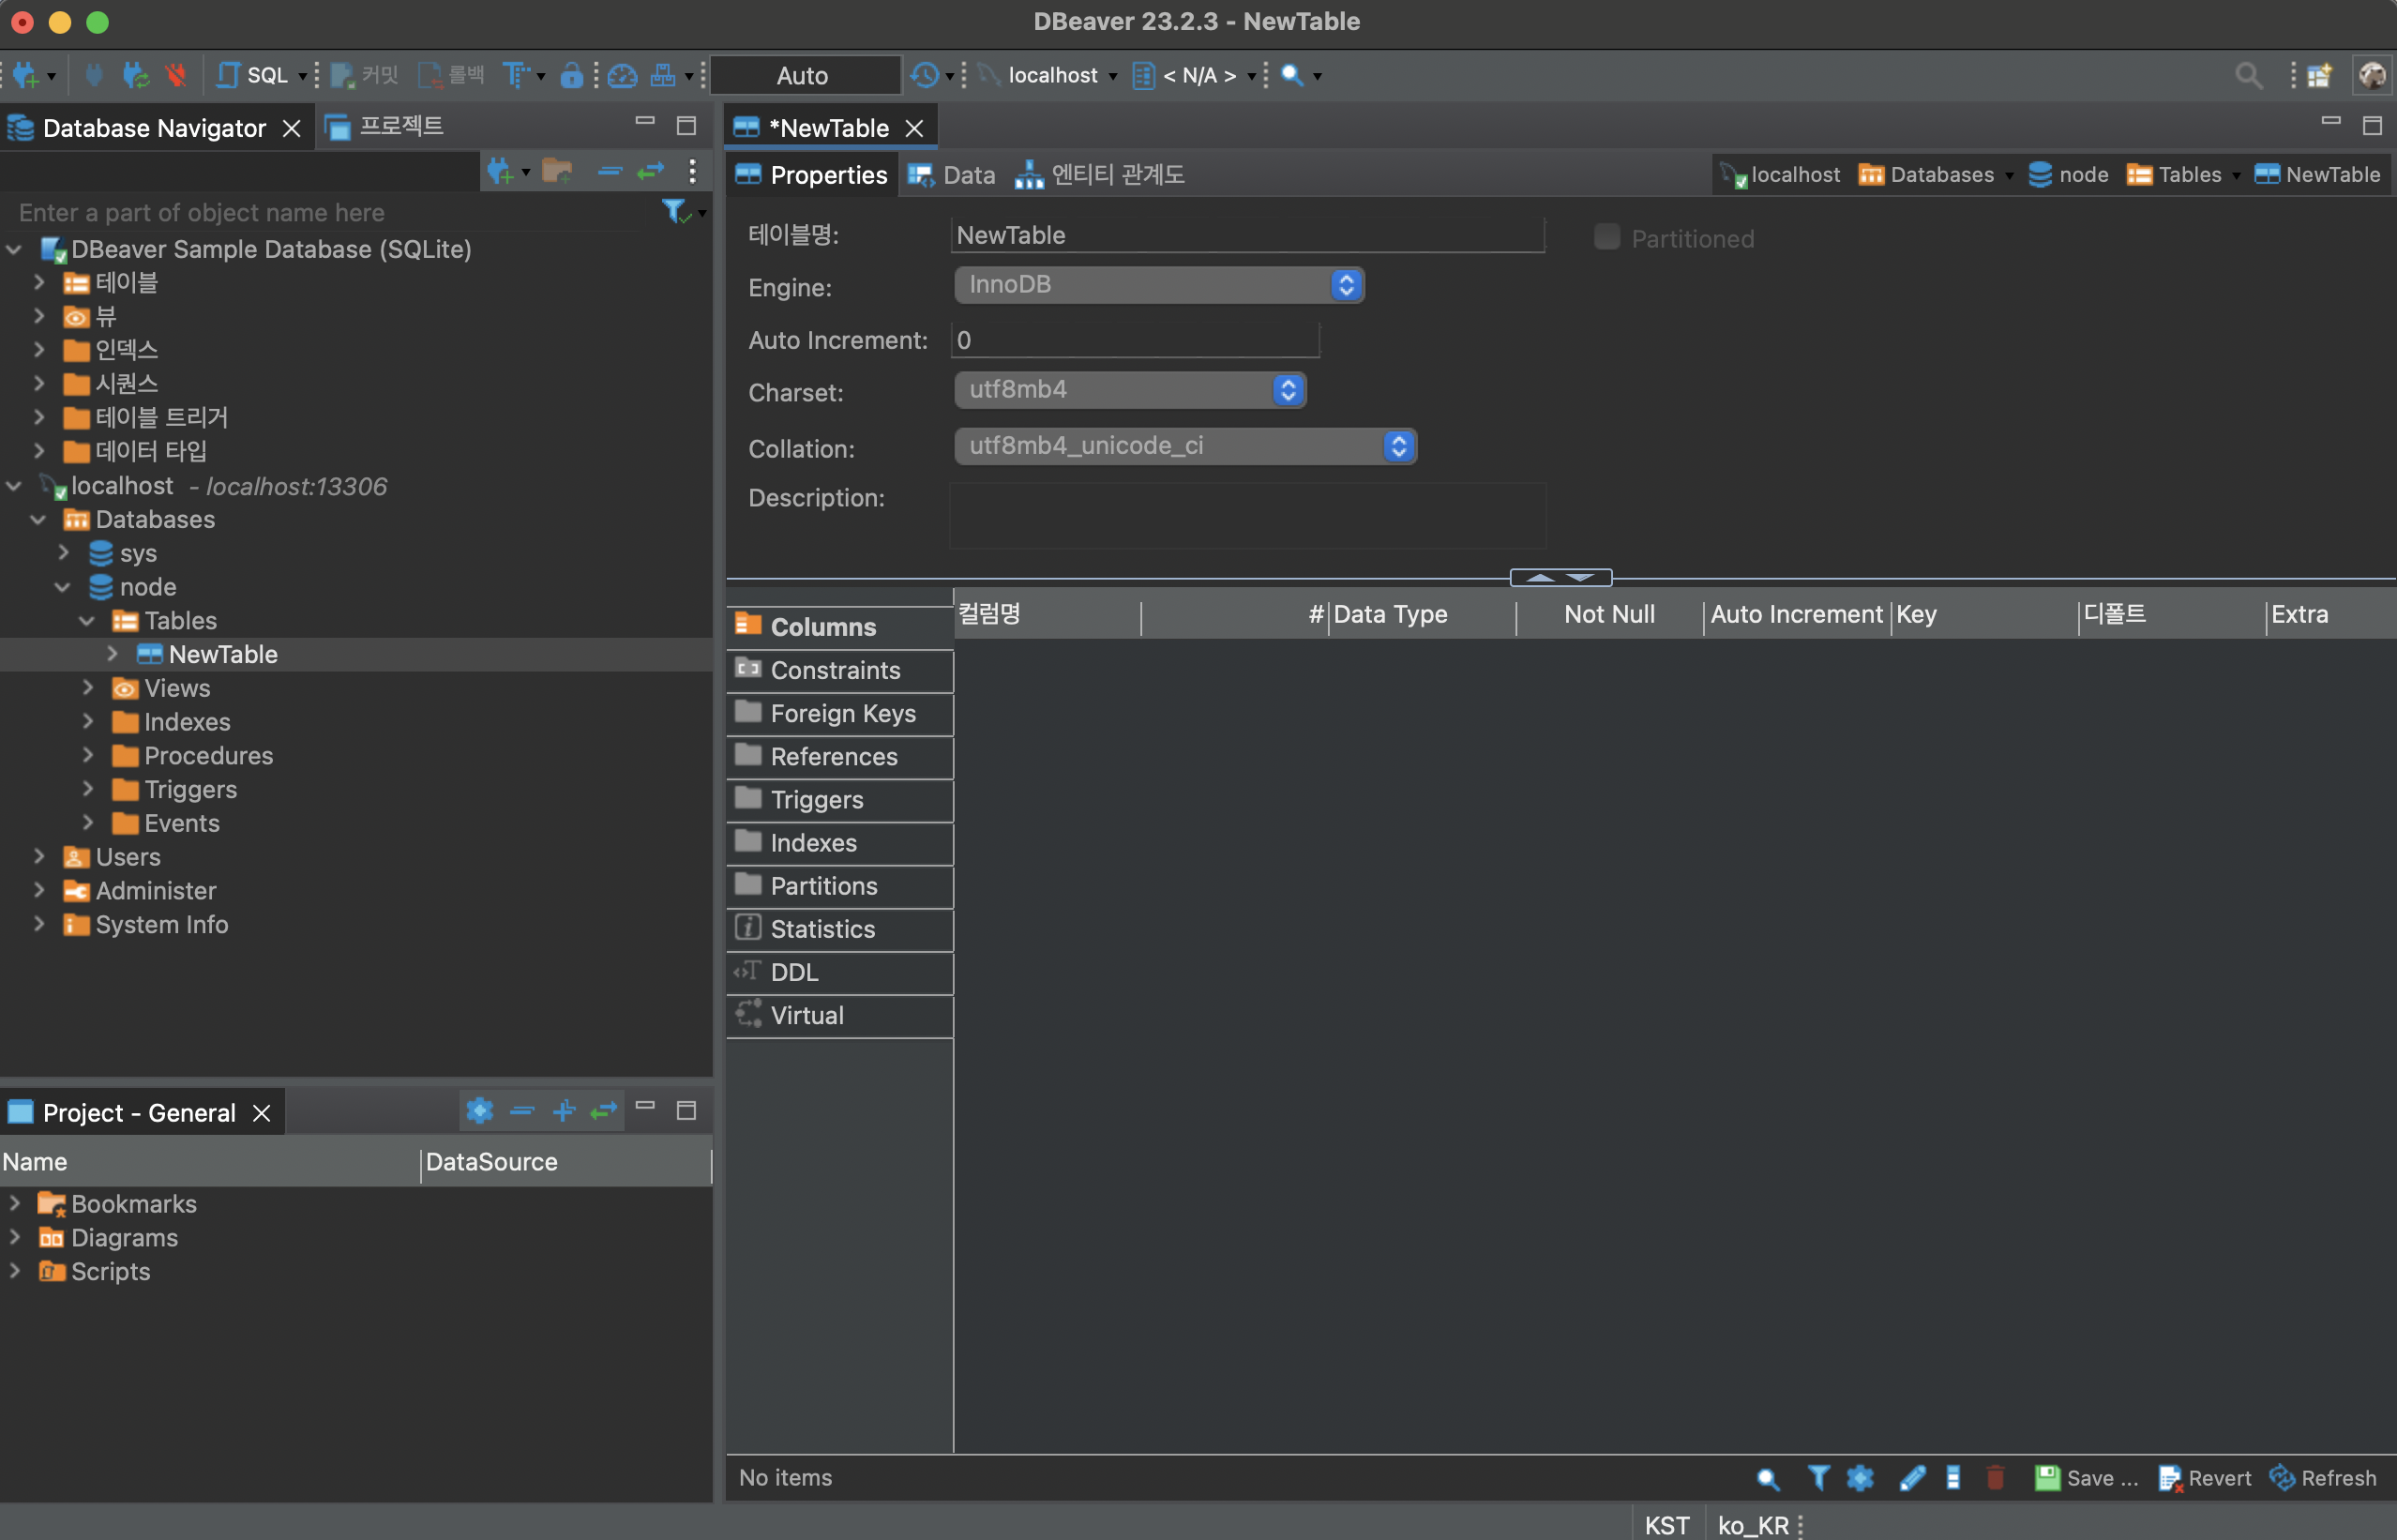Open the Foreign Keys section

click(x=839, y=713)
